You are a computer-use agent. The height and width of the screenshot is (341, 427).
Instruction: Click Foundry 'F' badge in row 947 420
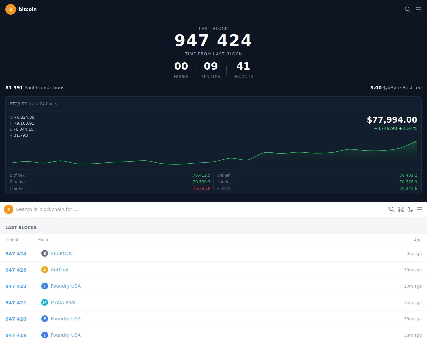click(45, 319)
